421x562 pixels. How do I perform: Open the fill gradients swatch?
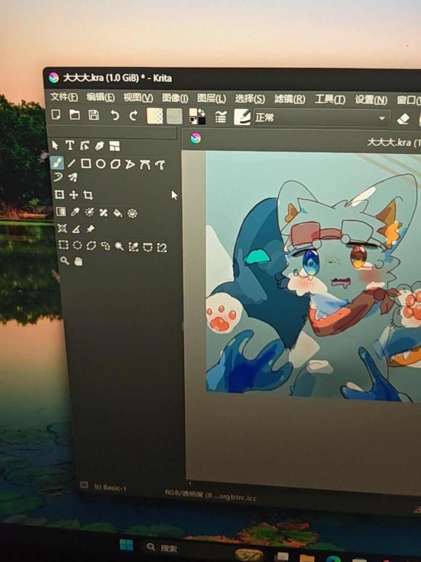(155, 116)
